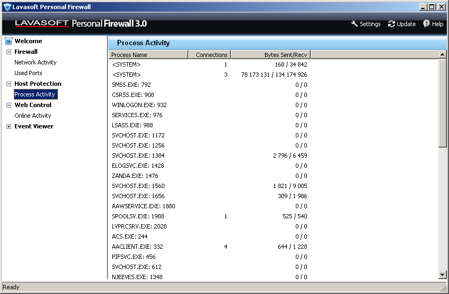Screen dimensions: 449x294
Task: Click the Settings wrench icon
Action: tap(355, 24)
